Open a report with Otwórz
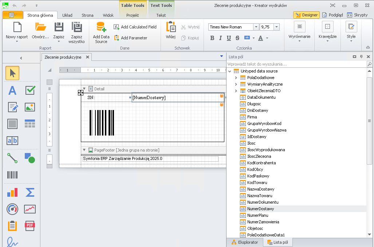This screenshot has width=374, height=247. coord(40,31)
